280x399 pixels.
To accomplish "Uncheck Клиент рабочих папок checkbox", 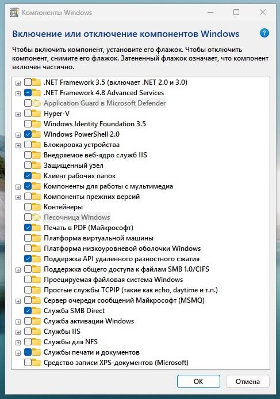I will 28,176.
